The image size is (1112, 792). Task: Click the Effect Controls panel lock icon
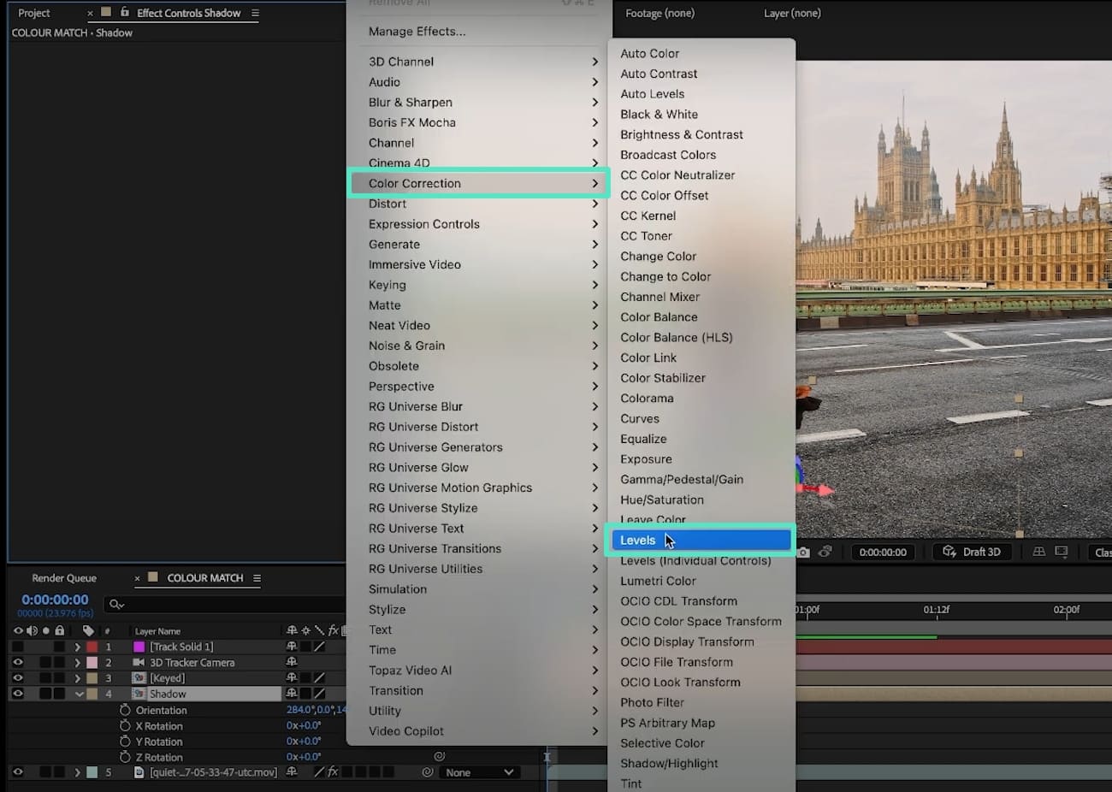coord(125,13)
